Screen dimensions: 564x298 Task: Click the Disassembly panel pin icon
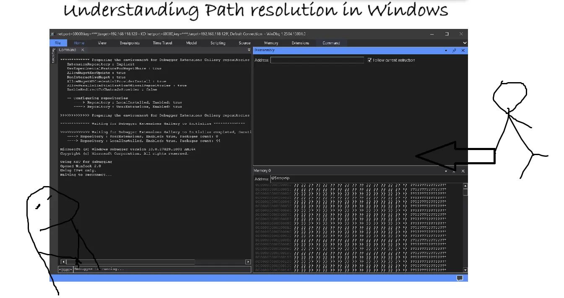click(454, 50)
